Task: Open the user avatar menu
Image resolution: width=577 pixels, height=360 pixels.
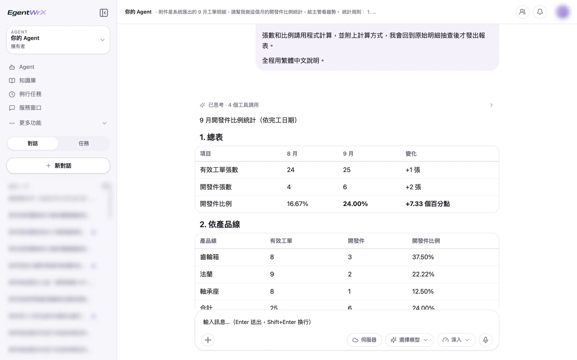Action: 563,12
